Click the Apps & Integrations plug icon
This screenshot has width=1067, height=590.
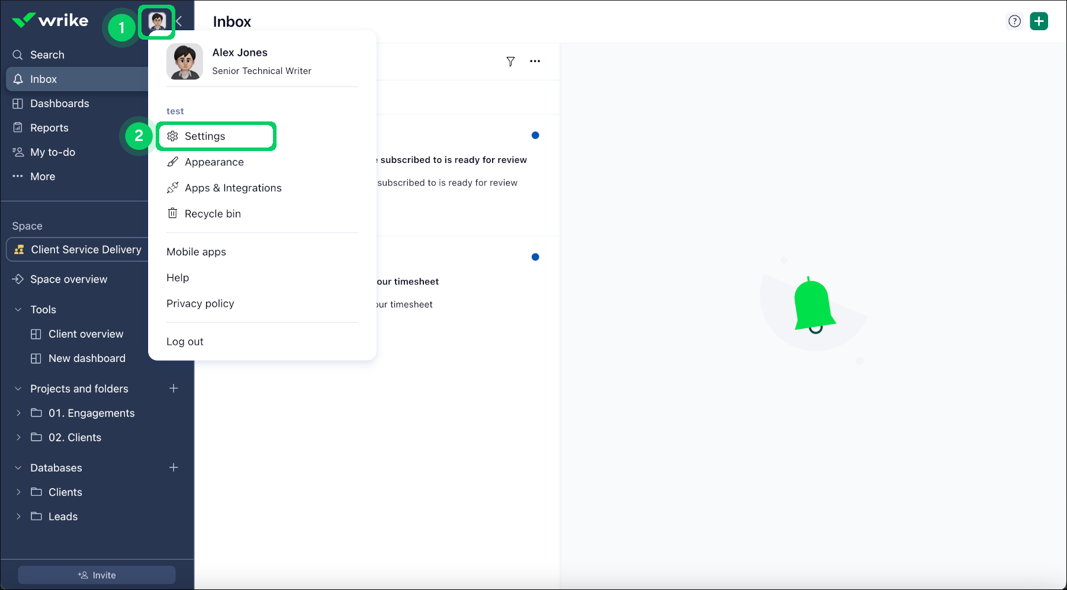[172, 188]
